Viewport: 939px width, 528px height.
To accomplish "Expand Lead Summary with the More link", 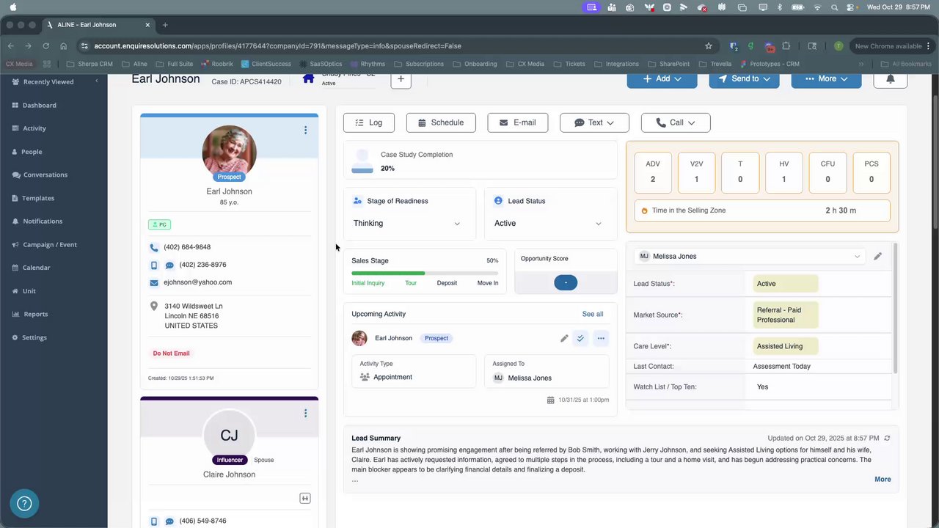I will tap(883, 480).
